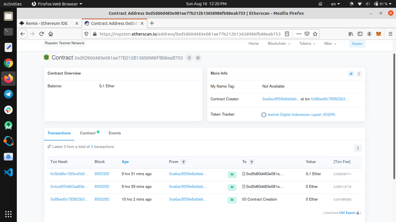Open page actions three-dot menu in URL bar
Screen dimensions: 396x222
(x=299, y=34)
